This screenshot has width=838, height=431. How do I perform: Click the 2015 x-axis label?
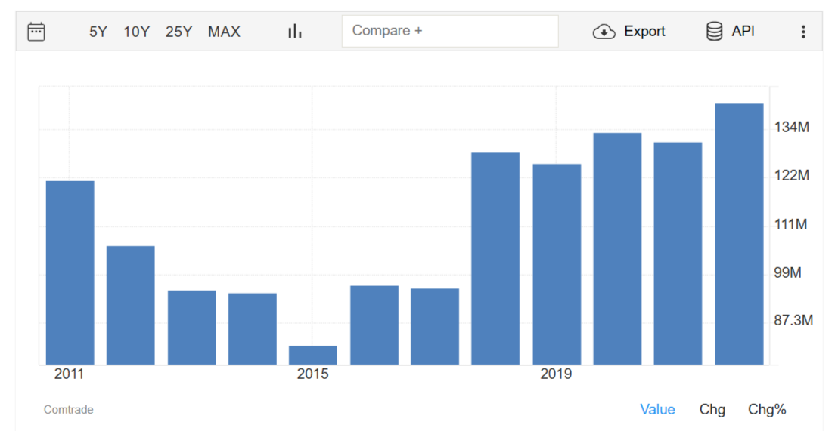[x=312, y=374]
